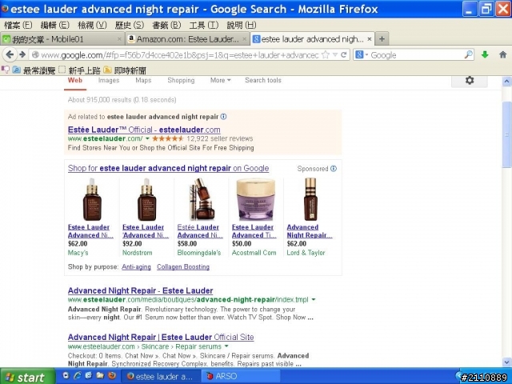Close the Amazon.com tab
The height and width of the screenshot is (384, 512).
point(244,39)
